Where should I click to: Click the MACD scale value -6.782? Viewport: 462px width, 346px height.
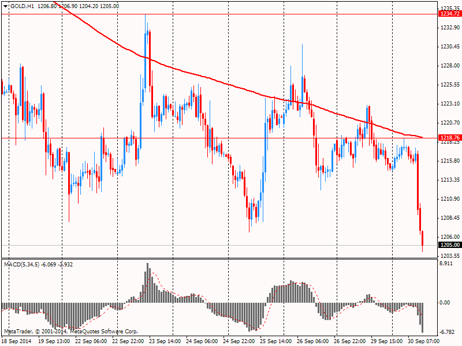(x=447, y=332)
